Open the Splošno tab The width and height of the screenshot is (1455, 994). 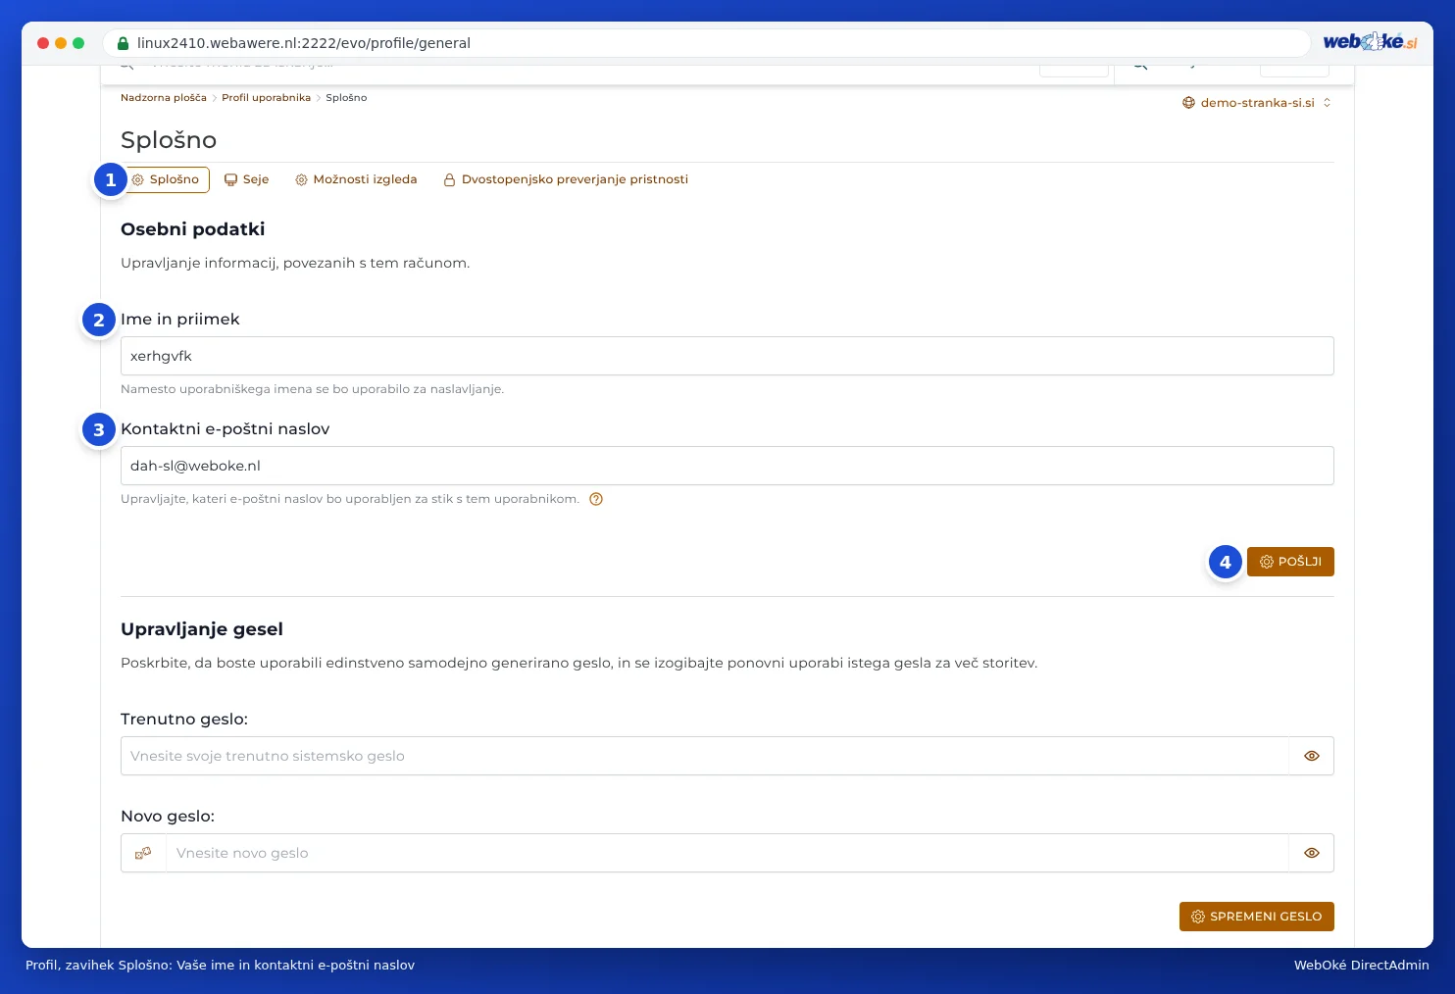166,179
